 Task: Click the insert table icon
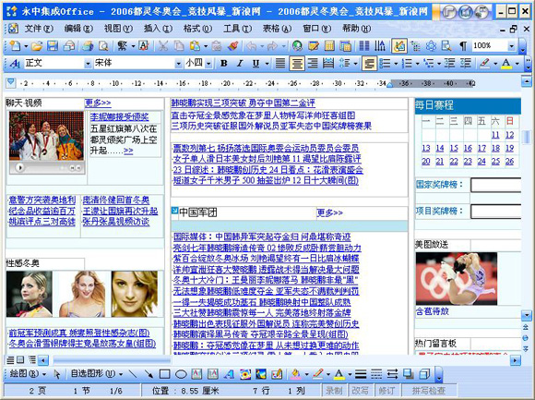coord(329,45)
